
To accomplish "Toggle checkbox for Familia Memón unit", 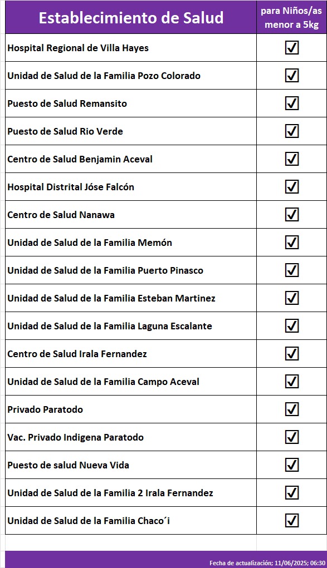I will coord(292,243).
